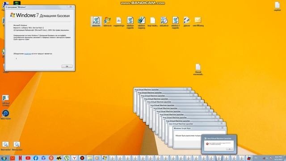The image size is (286, 161).
Task: Click OK in the About Windows dialog
Action: point(67,67)
